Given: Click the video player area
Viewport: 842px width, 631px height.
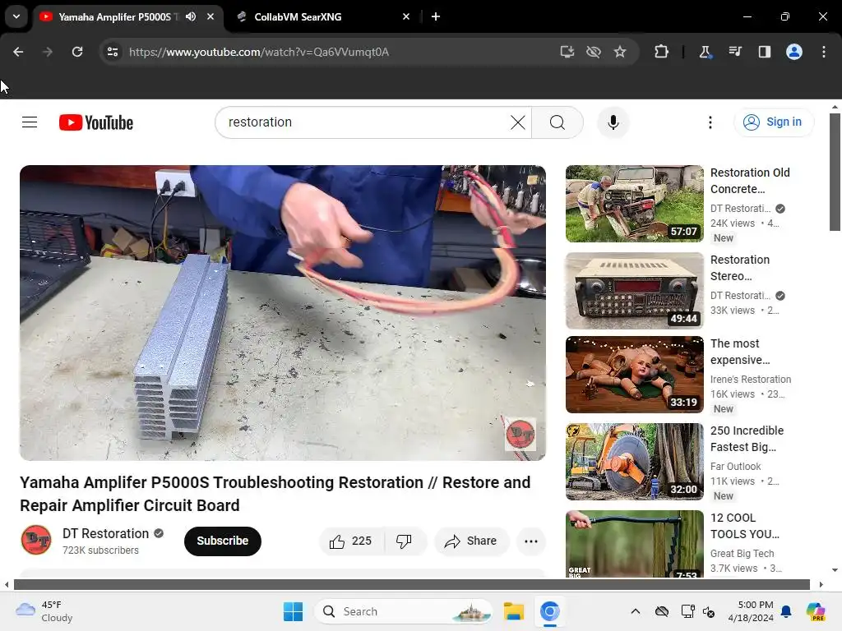Looking at the screenshot, I should coord(283,312).
